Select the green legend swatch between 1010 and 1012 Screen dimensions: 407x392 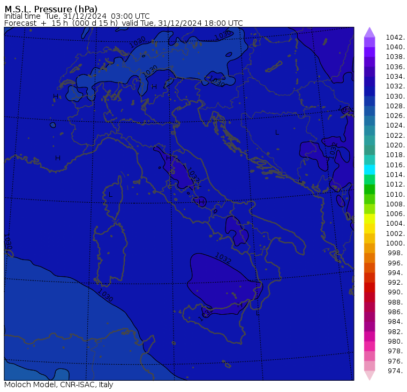click(370, 189)
